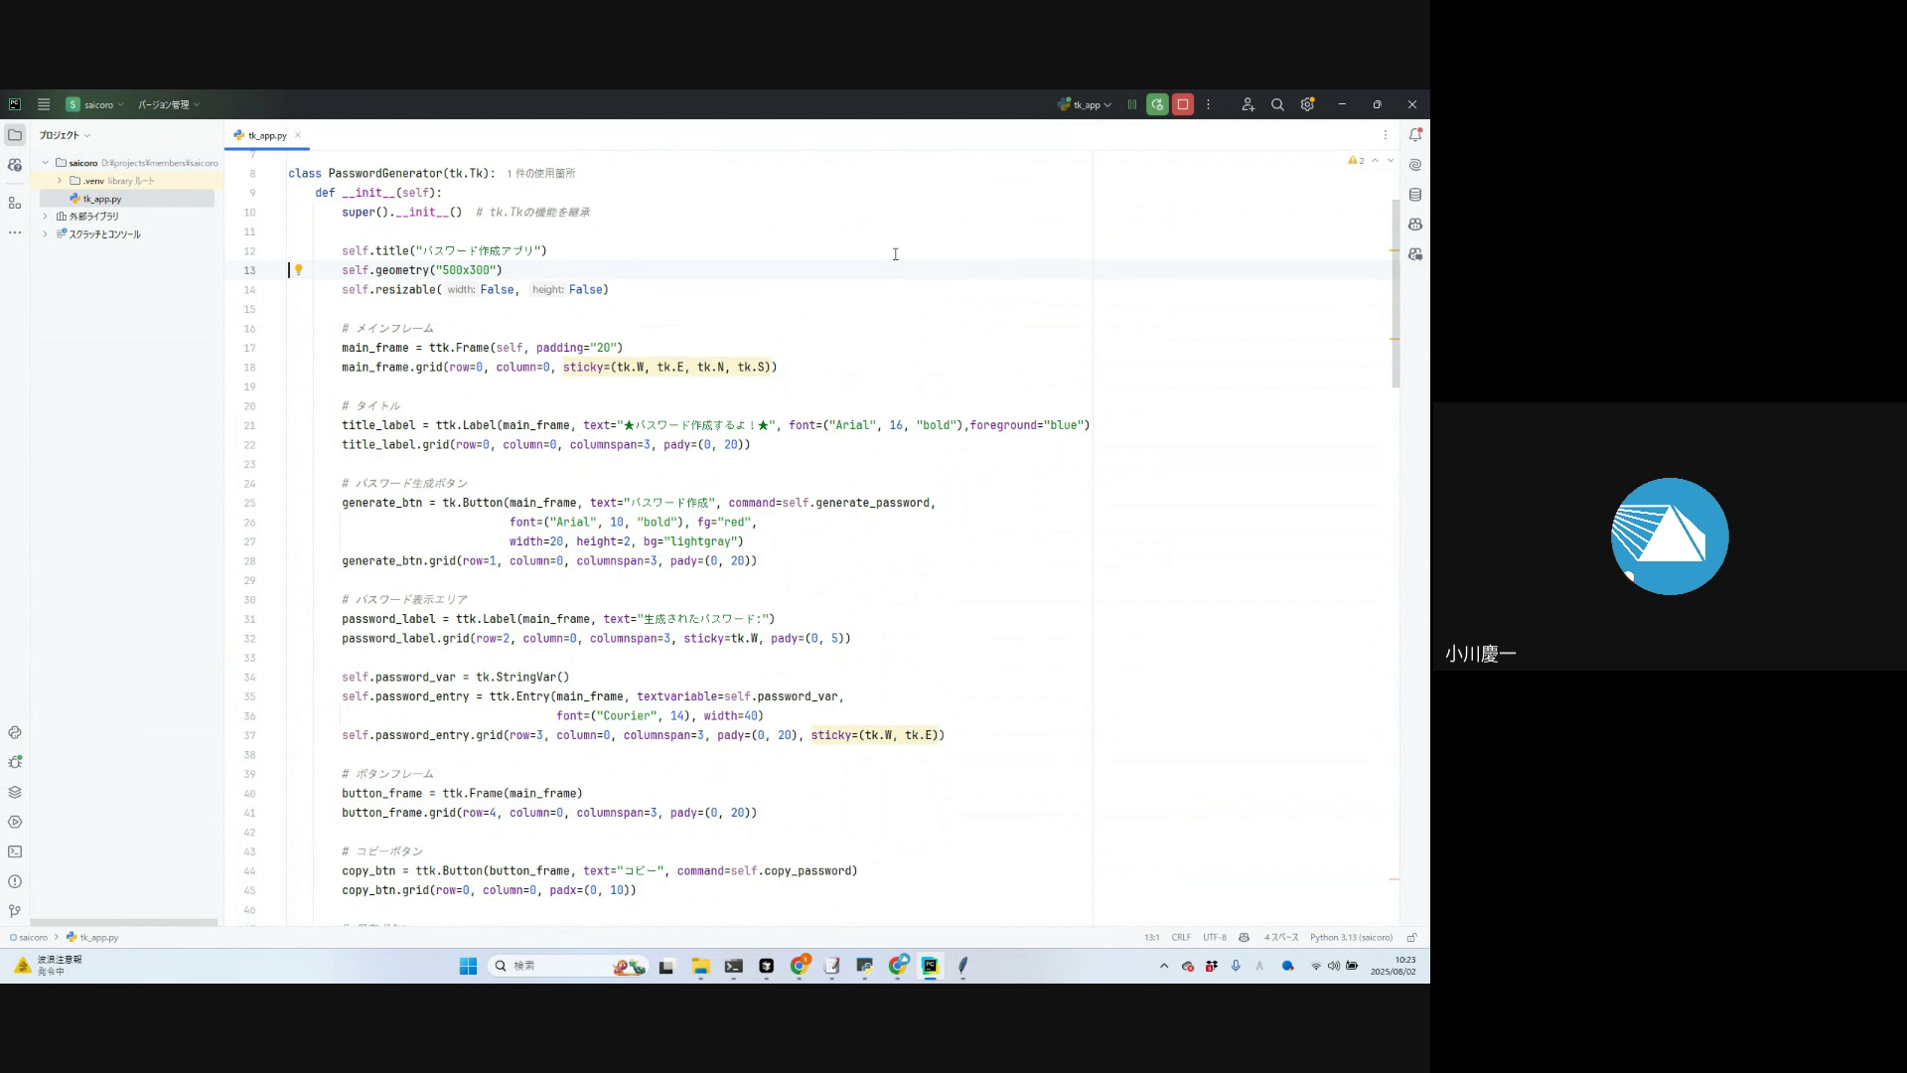Open the saicoro project dropdown
1907x1073 pixels.
pos(95,104)
